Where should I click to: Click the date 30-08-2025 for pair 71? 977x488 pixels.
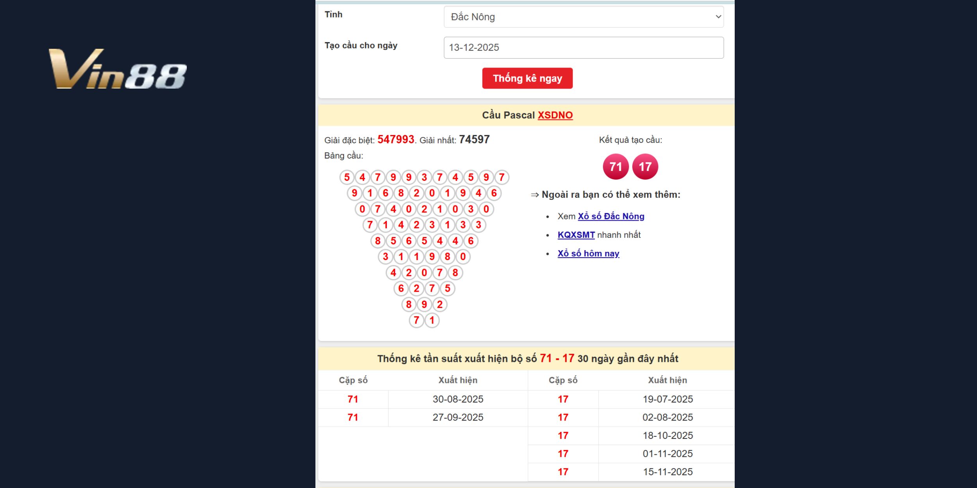click(x=458, y=399)
